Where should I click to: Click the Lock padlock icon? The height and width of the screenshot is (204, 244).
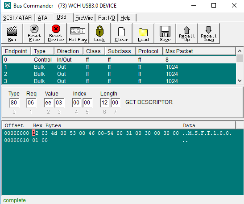(x=99, y=31)
